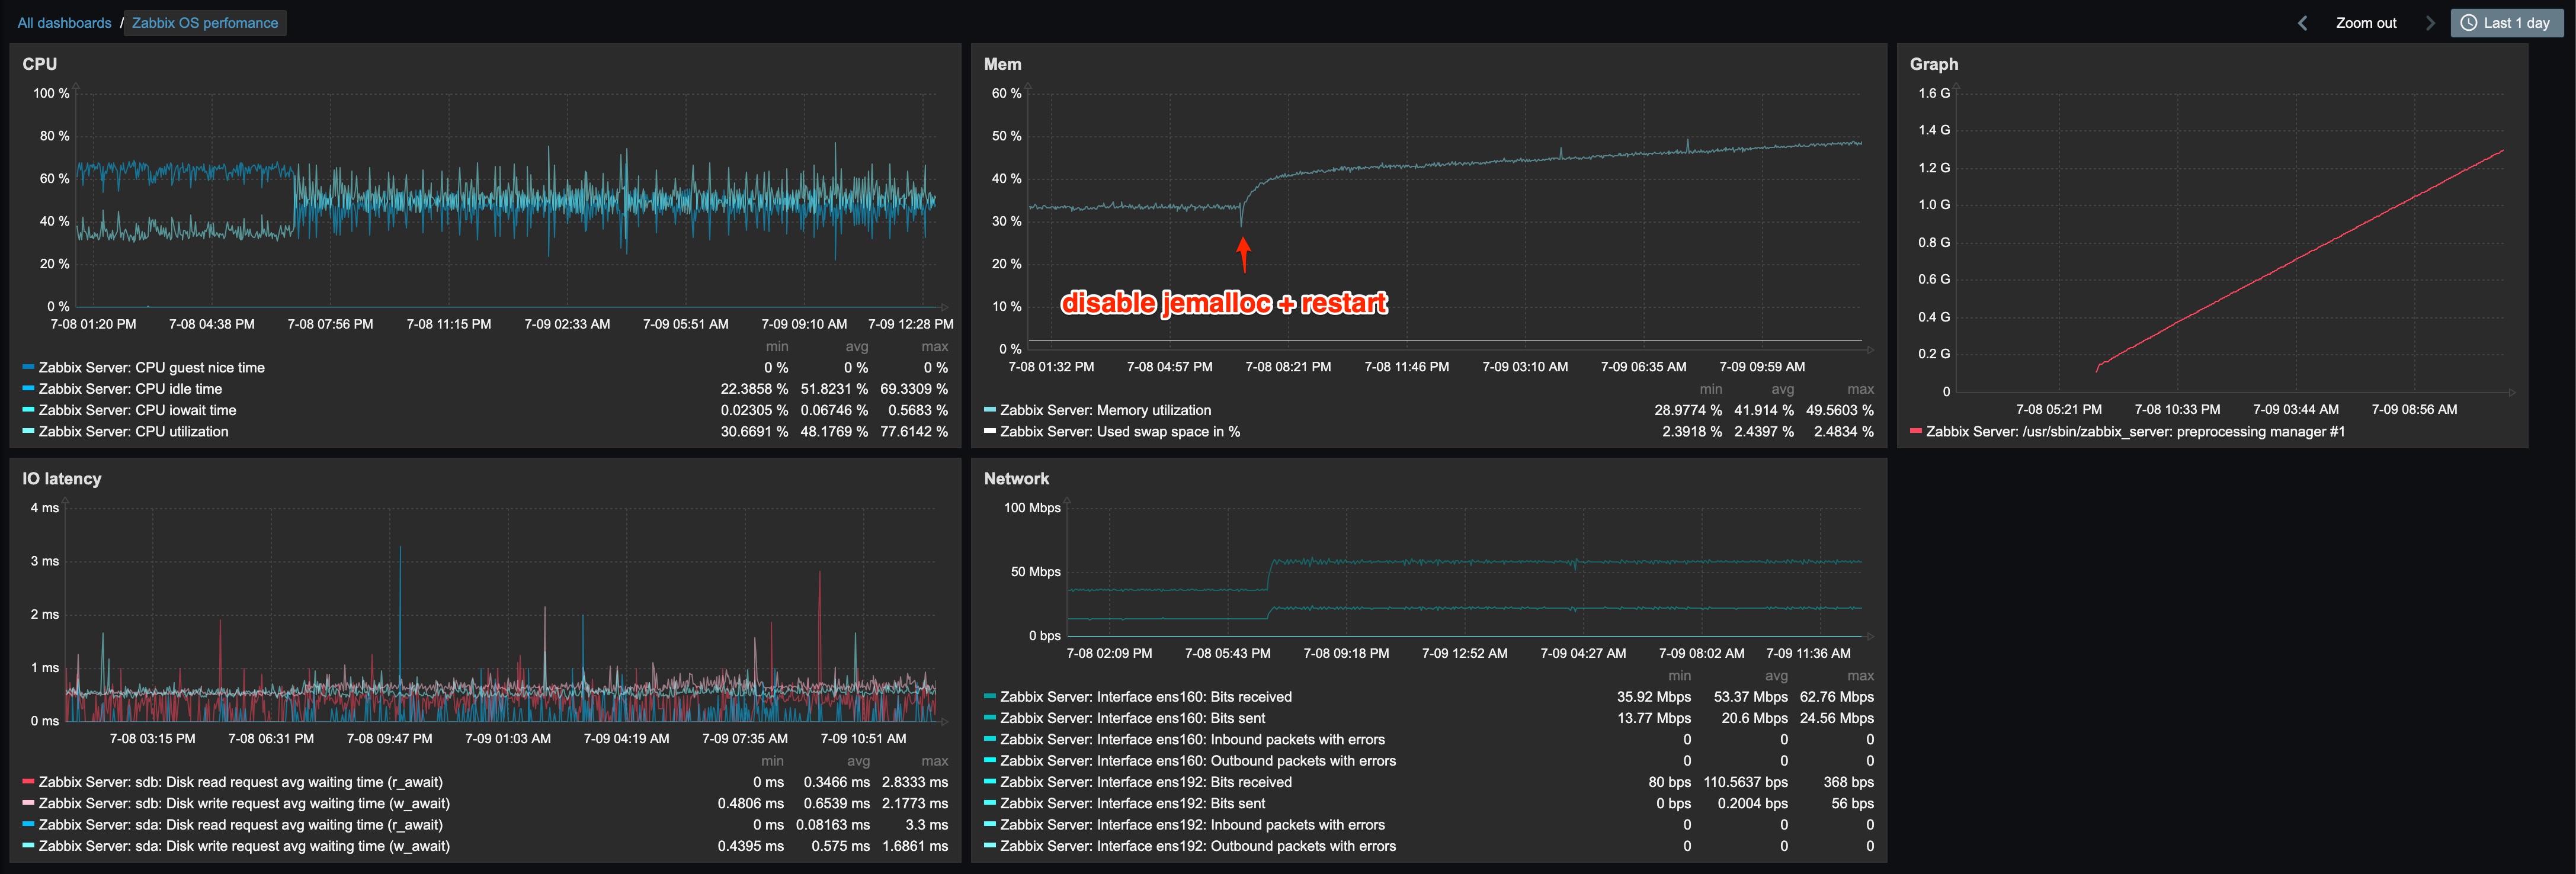Click swap space avg value 2.4397 %

1764,432
